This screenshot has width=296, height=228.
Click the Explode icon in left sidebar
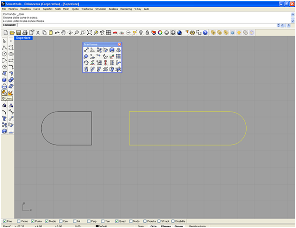click(x=11, y=93)
